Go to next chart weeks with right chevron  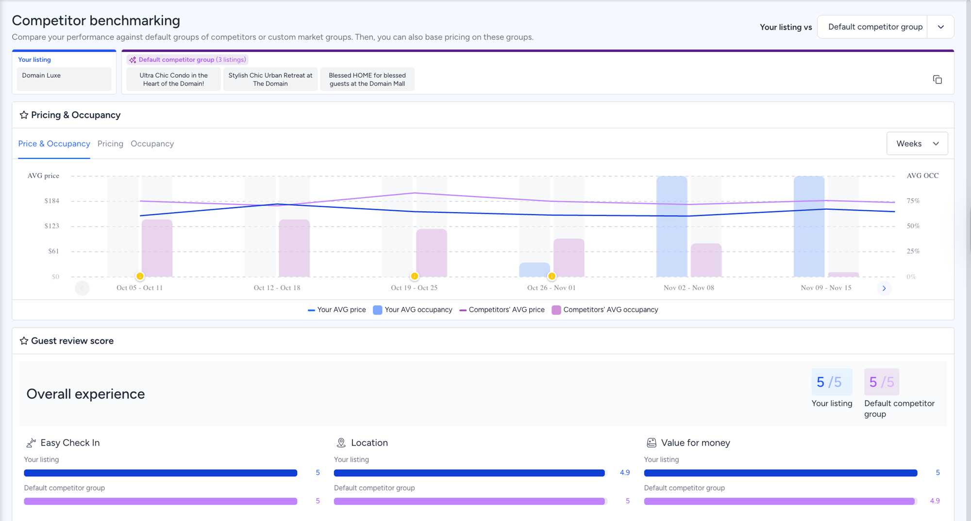click(x=884, y=288)
